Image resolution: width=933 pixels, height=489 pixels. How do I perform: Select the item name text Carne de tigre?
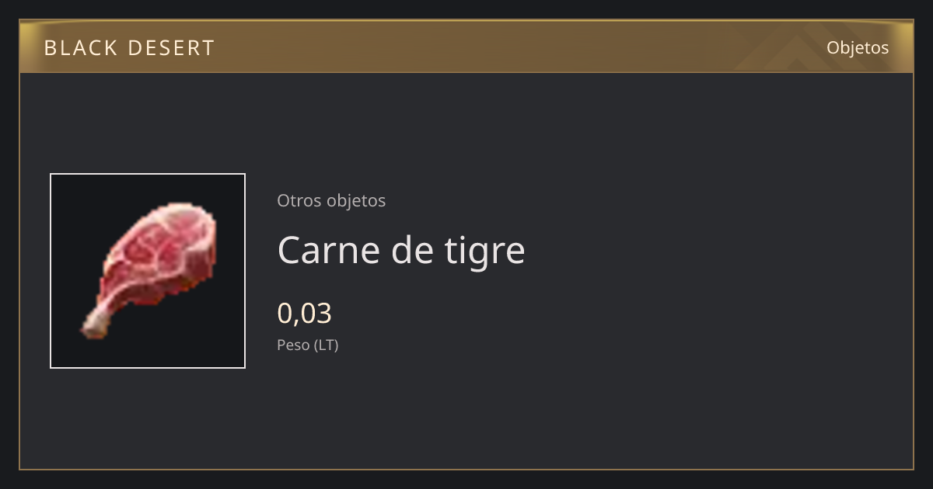tap(401, 250)
